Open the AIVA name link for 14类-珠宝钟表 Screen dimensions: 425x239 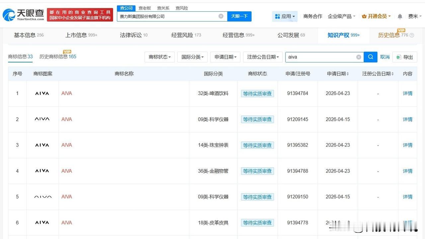click(67, 145)
